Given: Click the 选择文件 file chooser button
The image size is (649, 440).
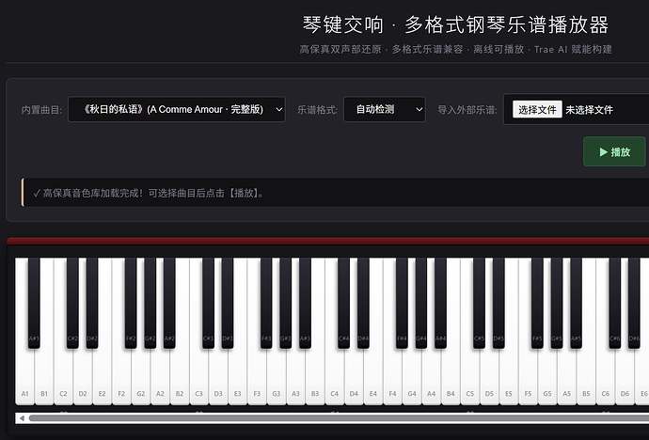Looking at the screenshot, I should 537,110.
